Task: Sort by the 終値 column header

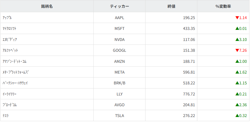Action: 171,6
